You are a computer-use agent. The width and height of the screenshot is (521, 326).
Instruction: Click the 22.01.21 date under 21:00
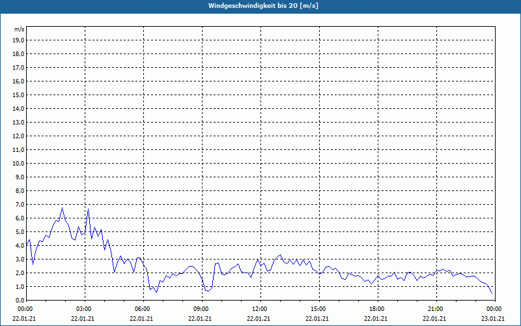434,318
